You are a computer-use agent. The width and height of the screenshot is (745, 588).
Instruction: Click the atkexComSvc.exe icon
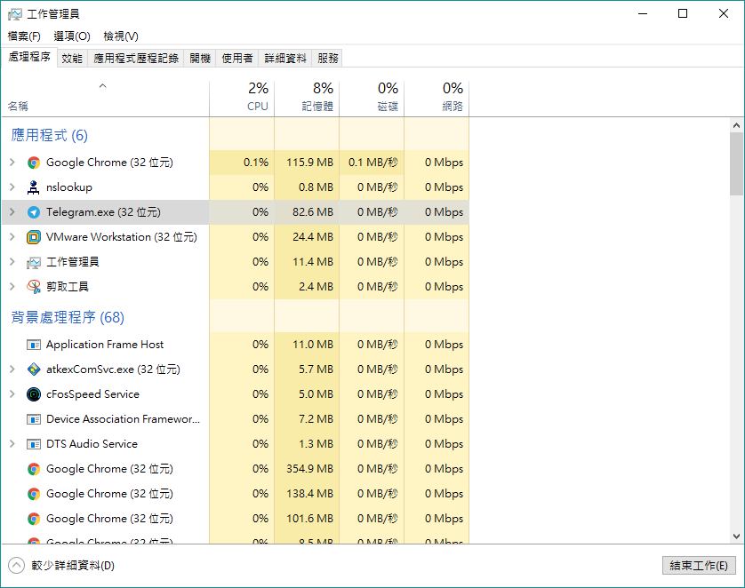coord(34,369)
